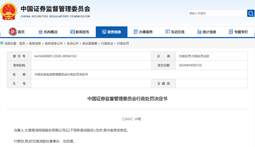Click the form icon beside 办事服务

pyautogui.click(x=136, y=32)
